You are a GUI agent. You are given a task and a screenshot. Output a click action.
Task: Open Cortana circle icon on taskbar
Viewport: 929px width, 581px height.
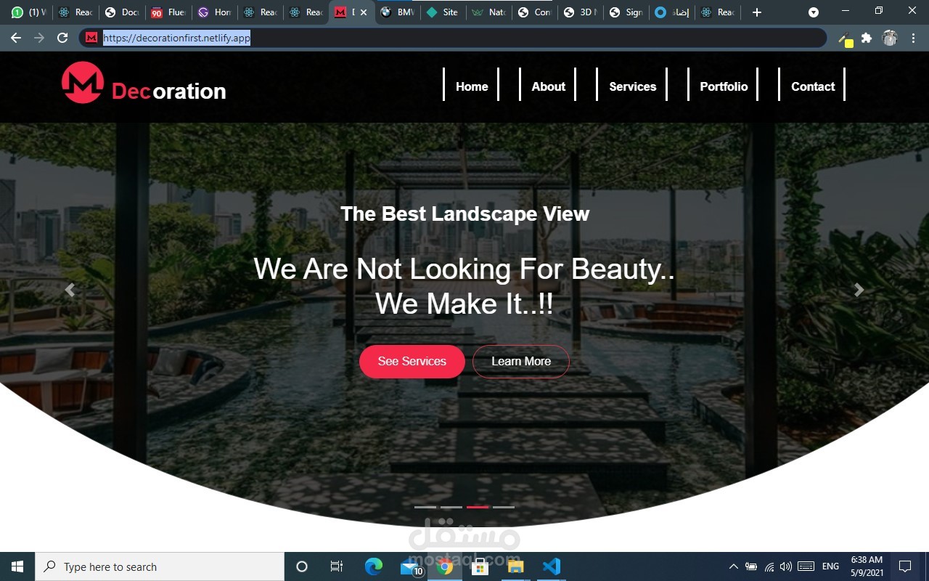(x=302, y=566)
